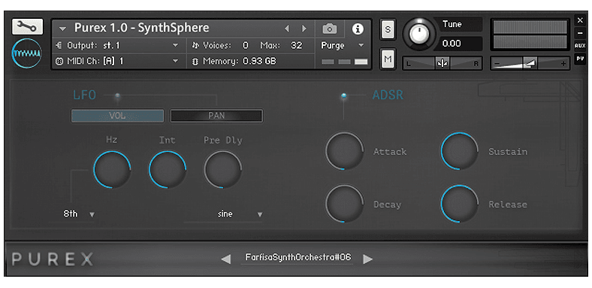
Task: Click the memory chip icon
Action: click(195, 61)
